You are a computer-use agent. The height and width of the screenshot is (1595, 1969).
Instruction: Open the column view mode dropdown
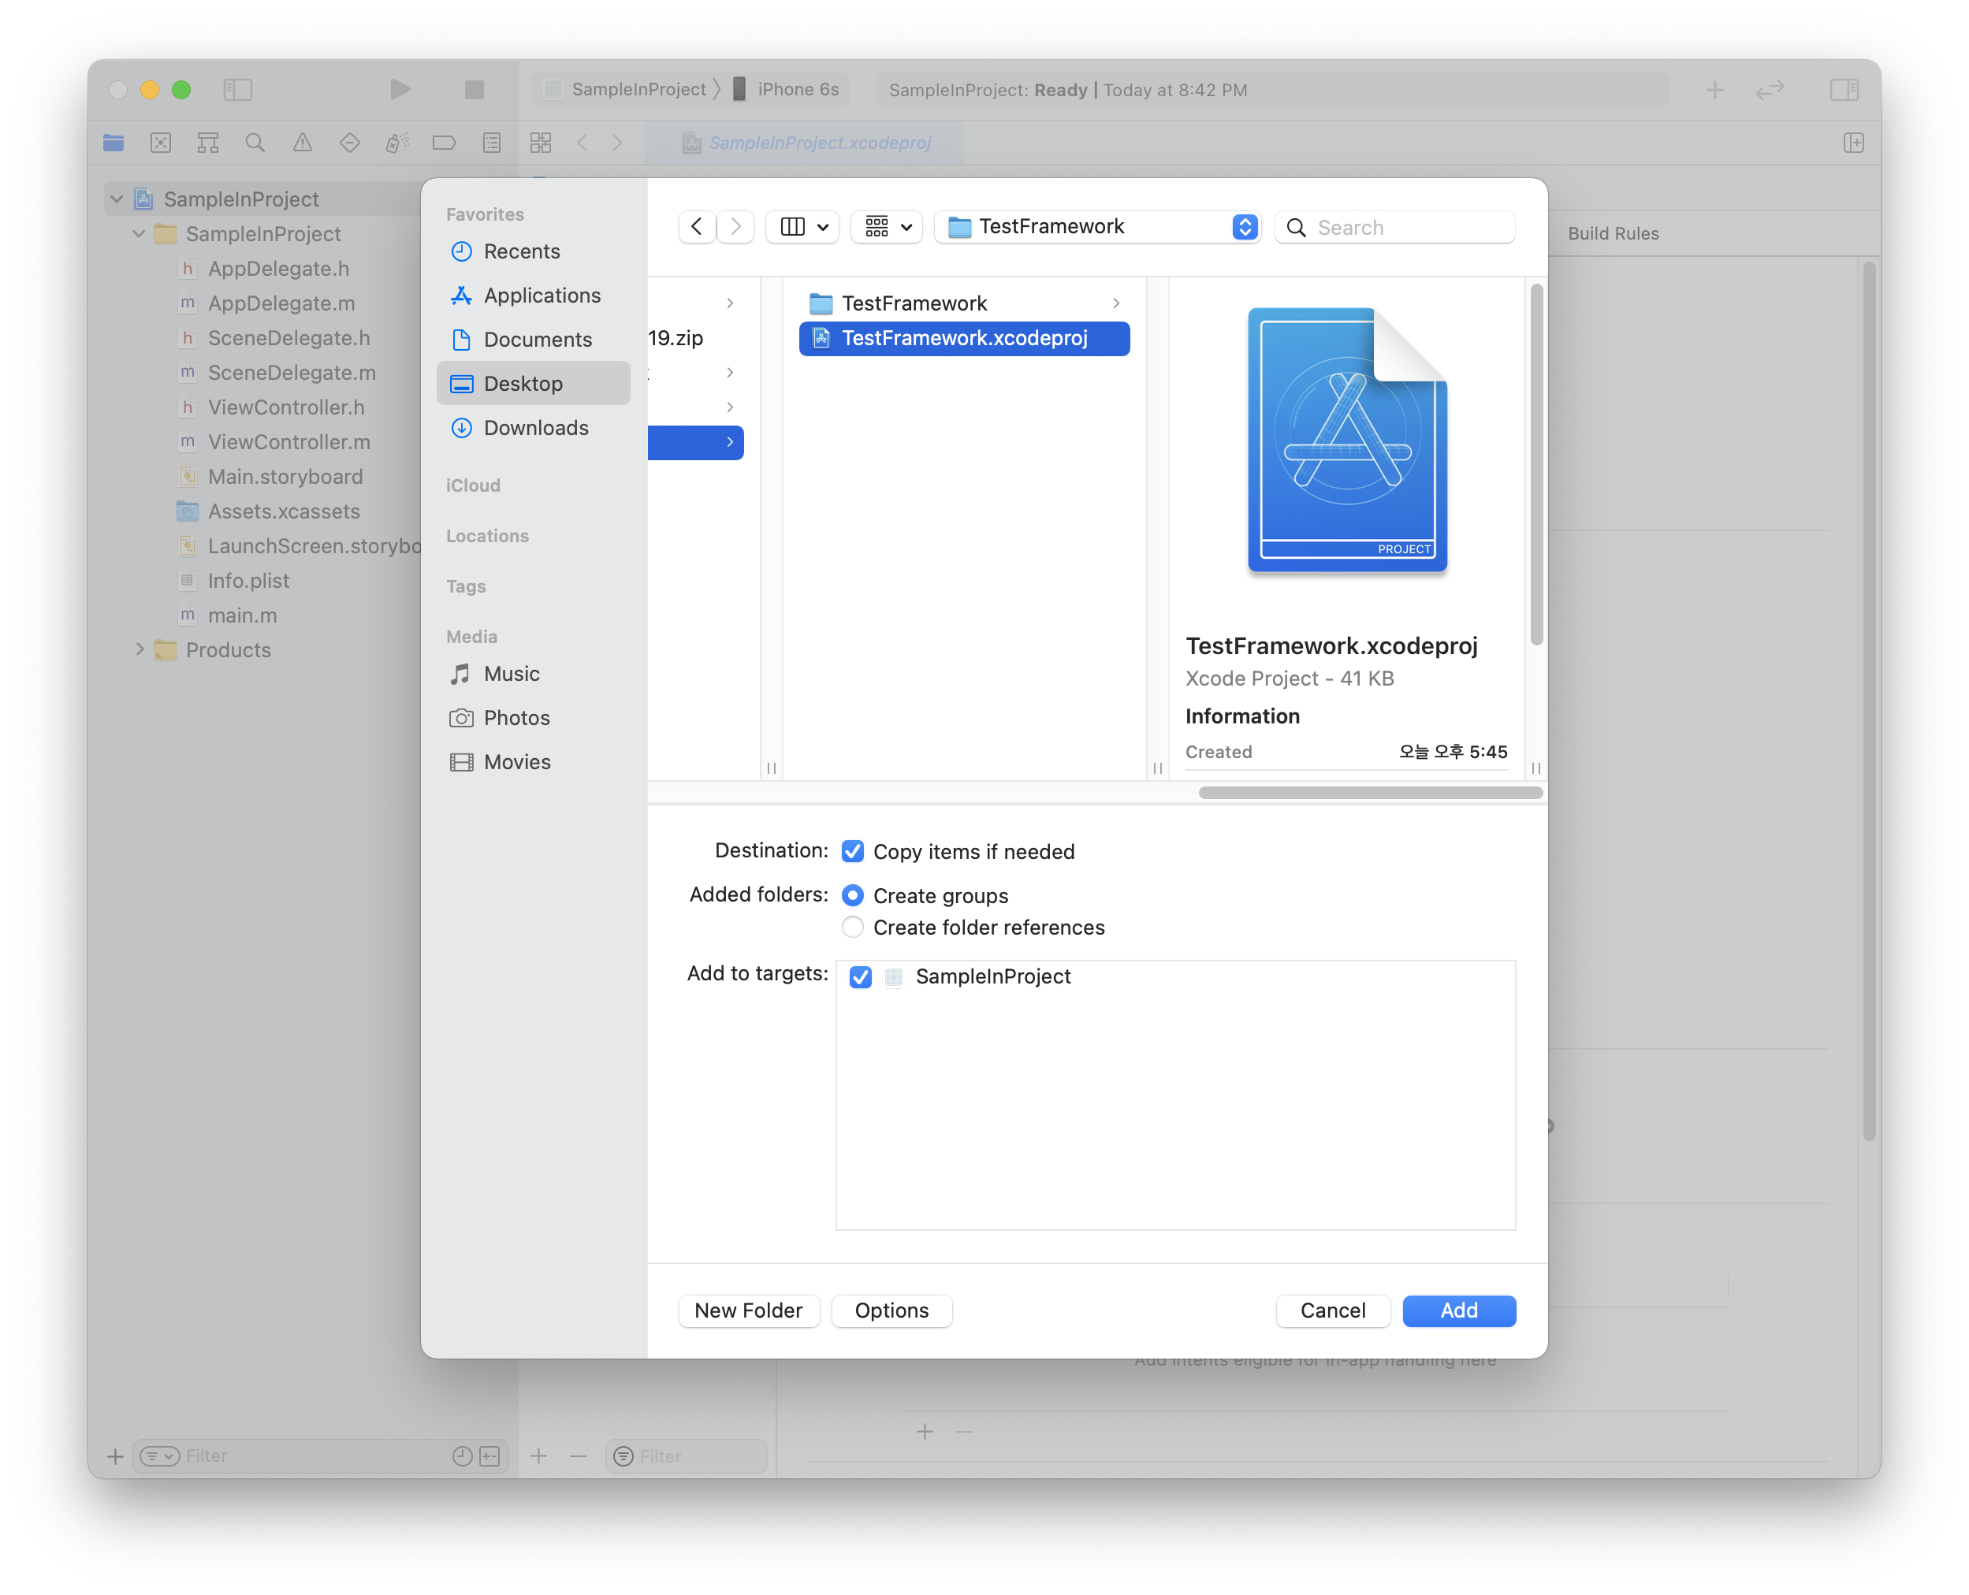802,226
